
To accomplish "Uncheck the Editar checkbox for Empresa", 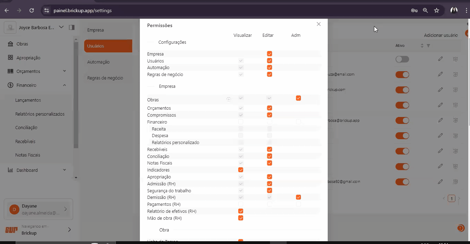I will [x=269, y=54].
